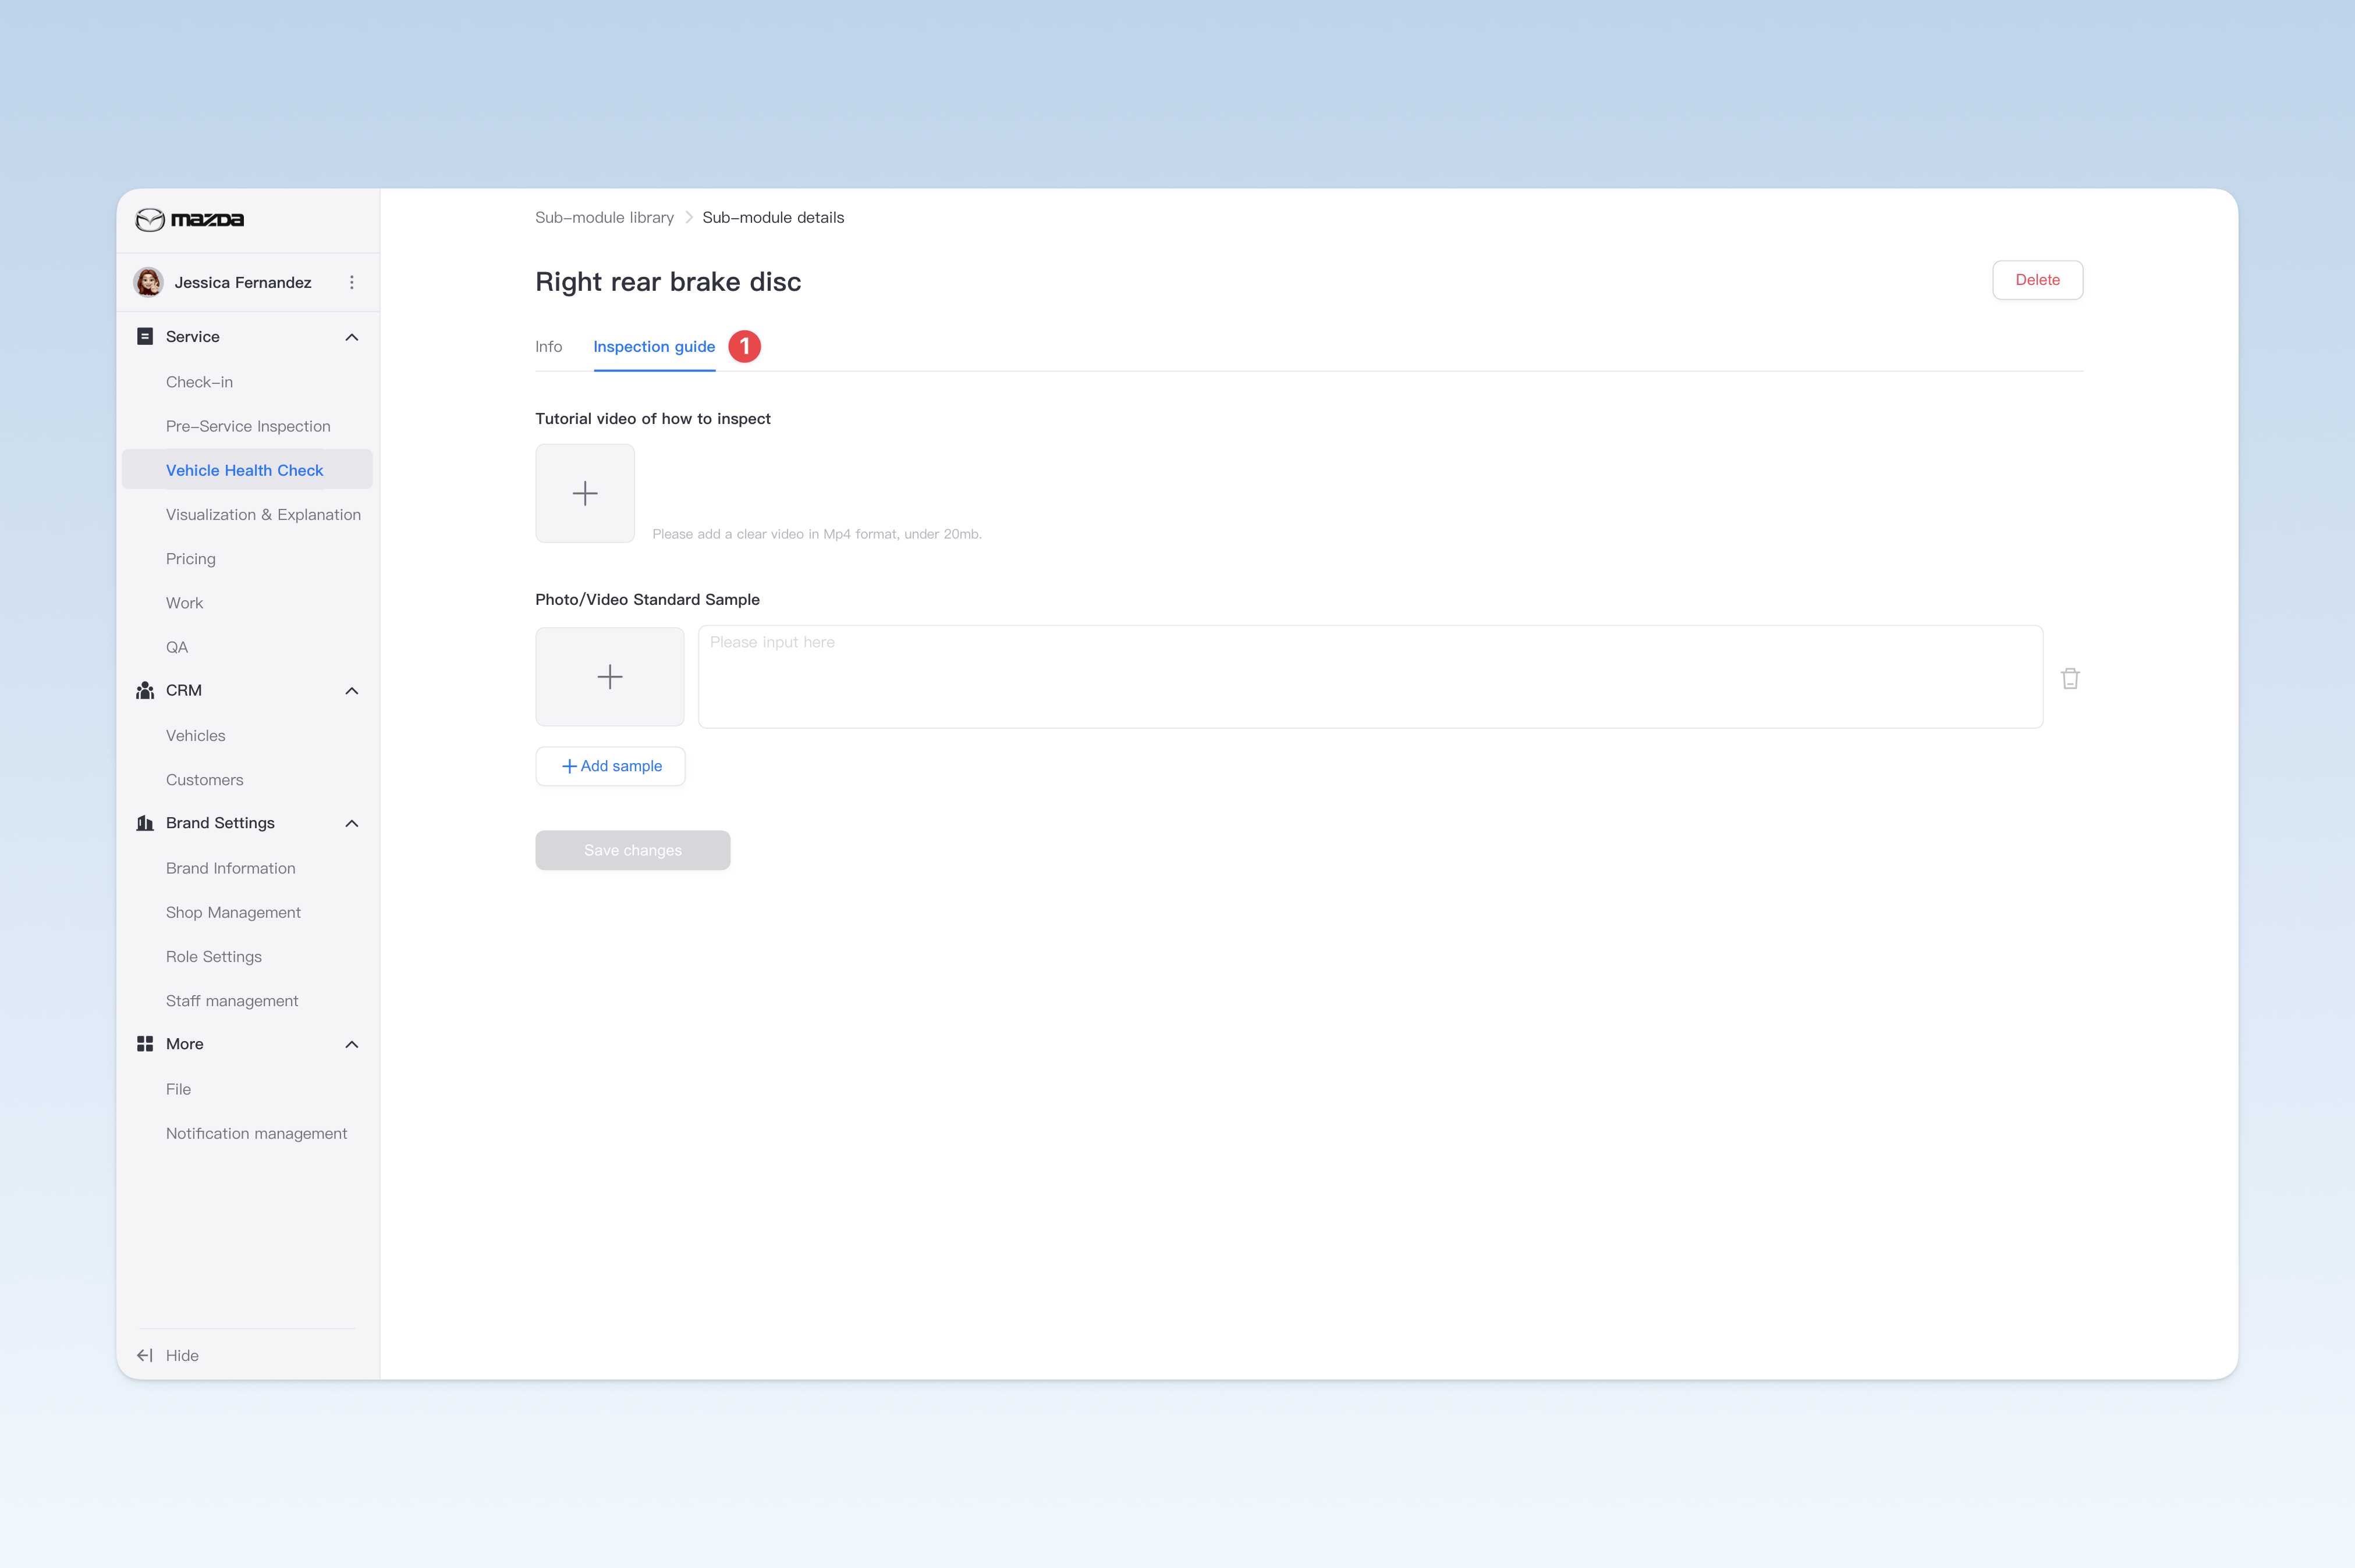
Task: Go back to Sub-module library breadcrumb
Action: (x=604, y=218)
